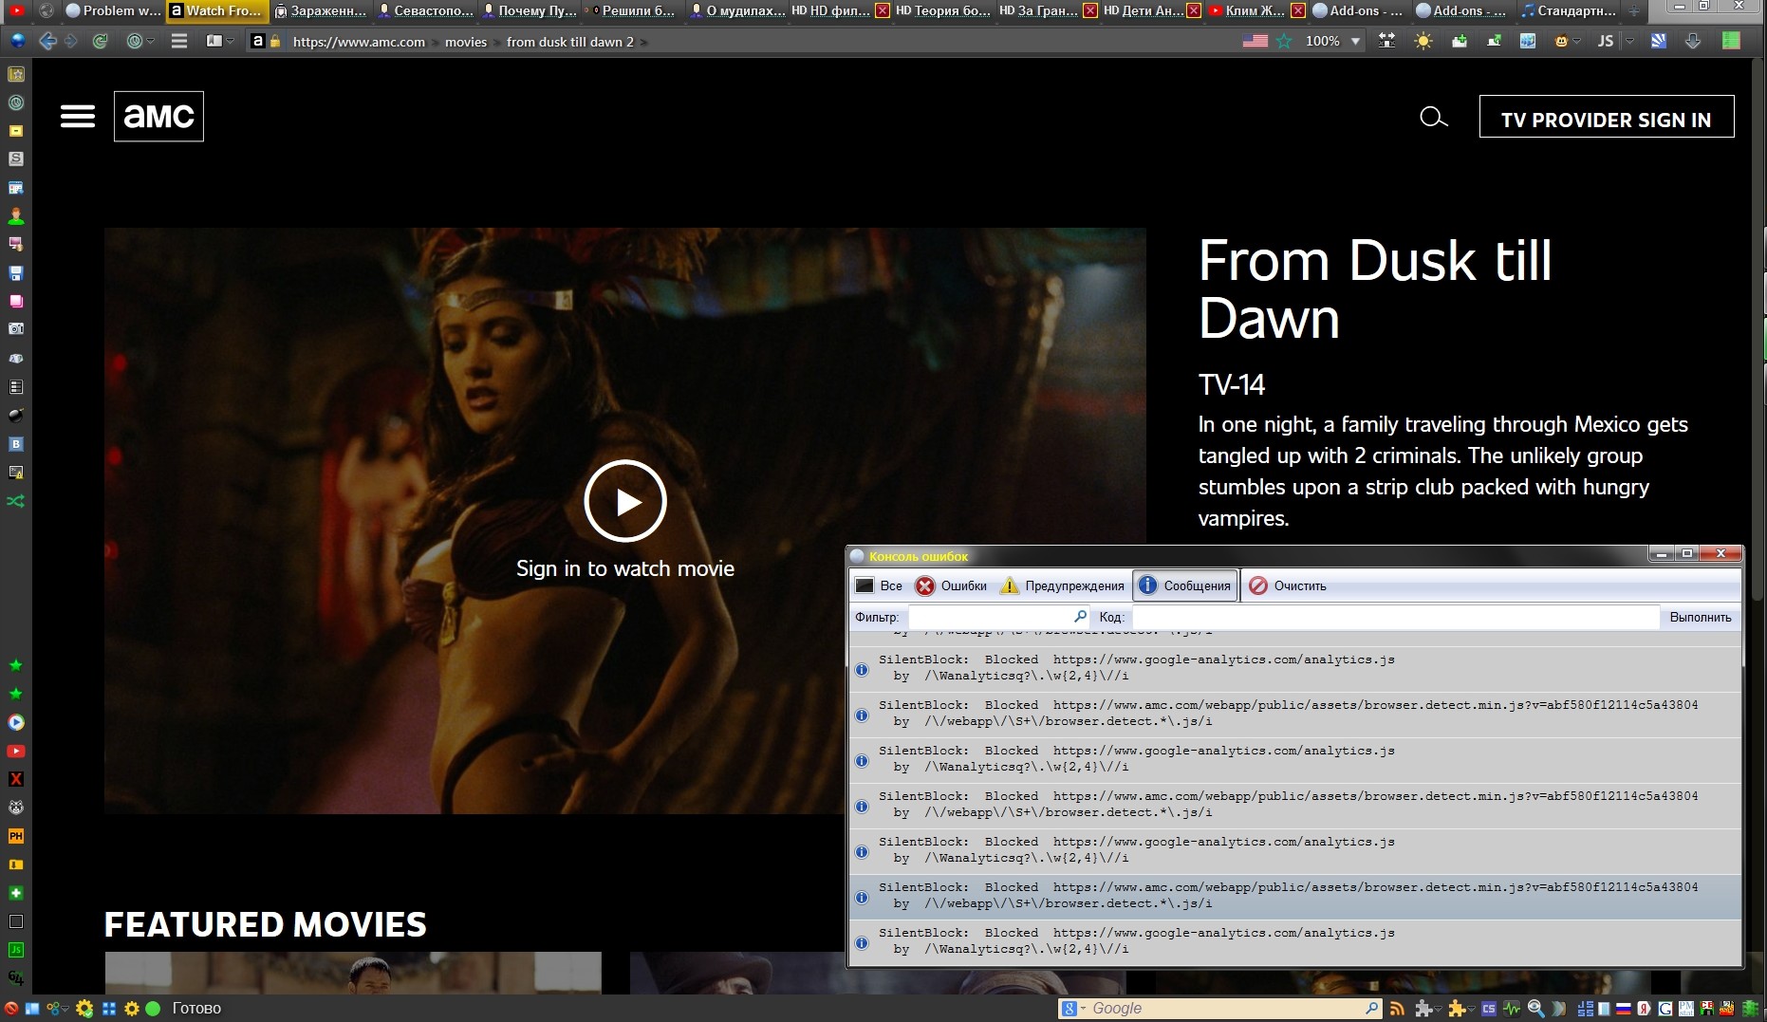Play the From Dusk till Dawn video
This screenshot has width=1767, height=1022.
[625, 501]
